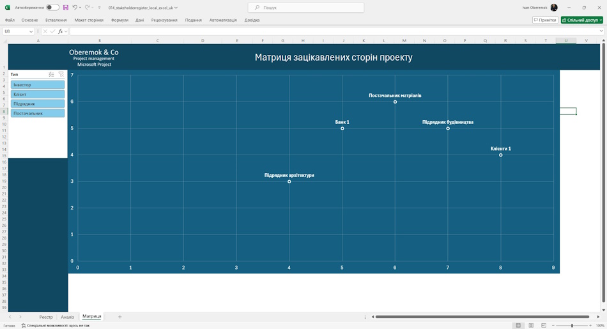Click the Excel app logo icon
This screenshot has height=329, width=607.
pyautogui.click(x=8, y=8)
